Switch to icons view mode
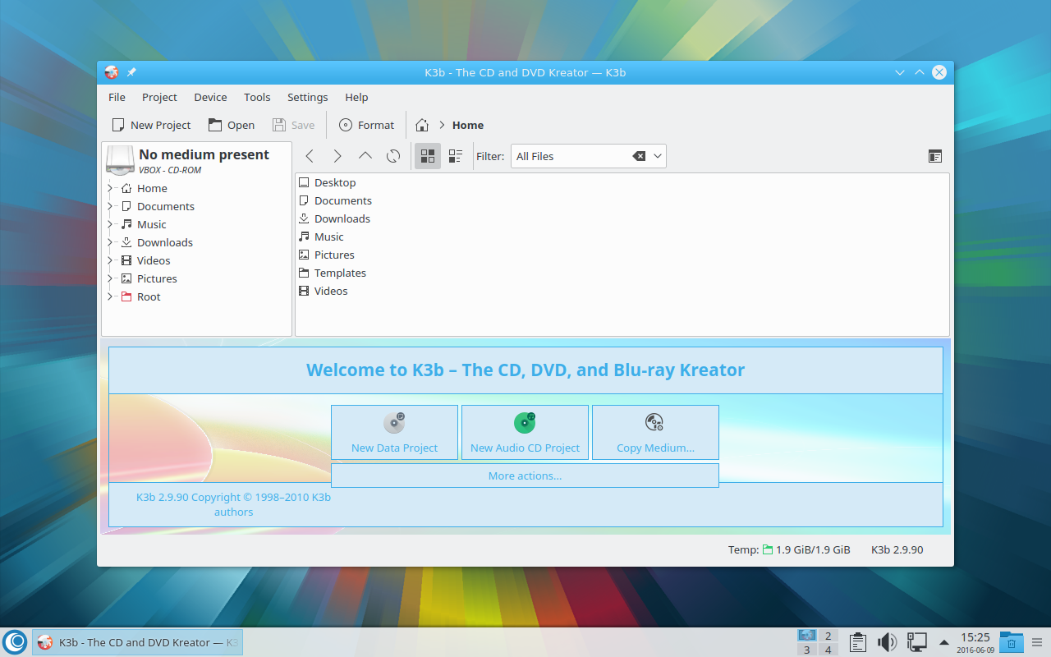The height and width of the screenshot is (657, 1051). pos(428,156)
